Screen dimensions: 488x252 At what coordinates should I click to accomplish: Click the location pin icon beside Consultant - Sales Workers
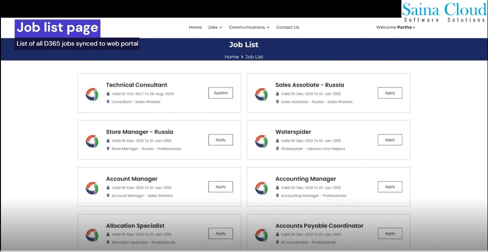click(108, 101)
